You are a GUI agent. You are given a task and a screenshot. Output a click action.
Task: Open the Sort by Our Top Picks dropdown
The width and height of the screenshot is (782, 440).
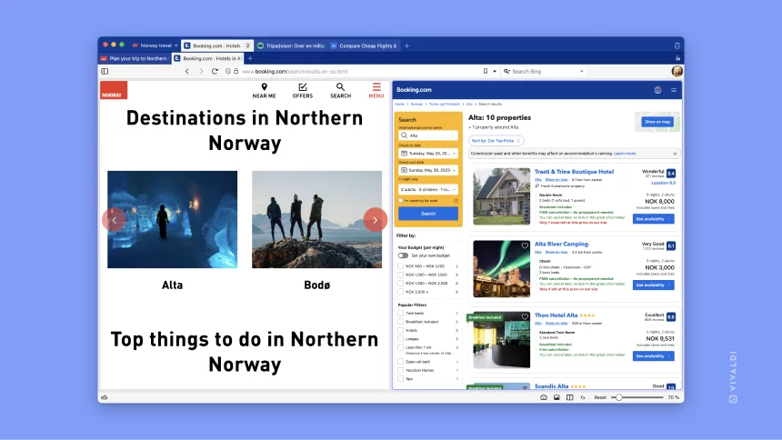496,141
